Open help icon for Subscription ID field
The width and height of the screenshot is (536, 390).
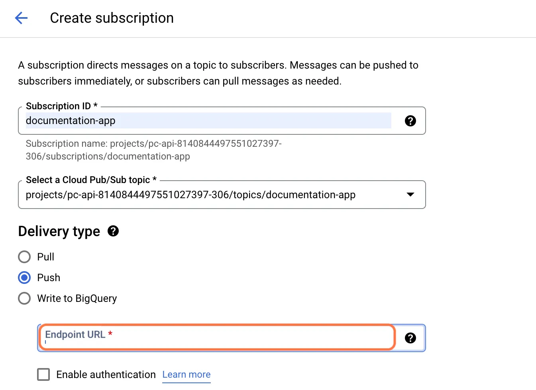410,121
